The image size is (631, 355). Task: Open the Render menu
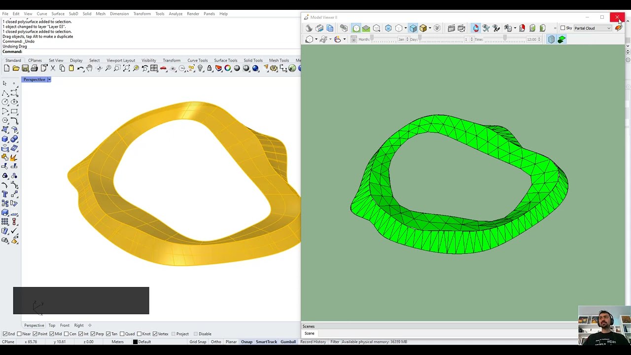193,14
